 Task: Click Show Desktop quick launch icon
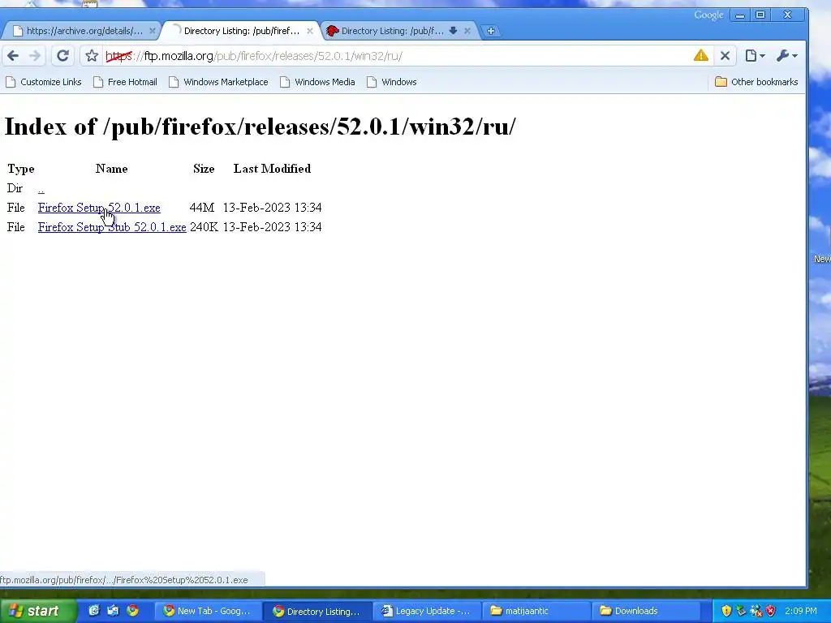(x=94, y=611)
